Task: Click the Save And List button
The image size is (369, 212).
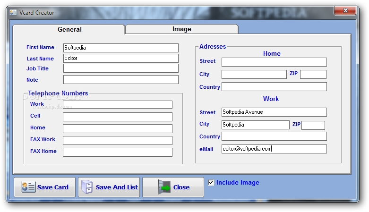Action: click(109, 187)
